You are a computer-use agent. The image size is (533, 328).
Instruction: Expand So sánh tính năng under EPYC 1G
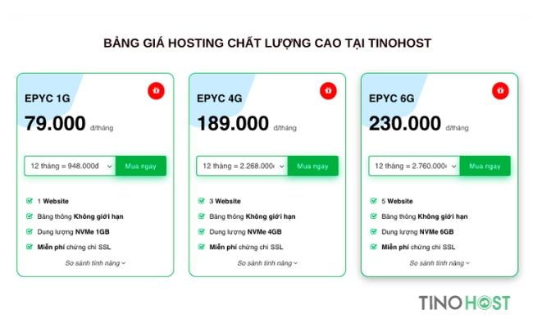pos(95,263)
